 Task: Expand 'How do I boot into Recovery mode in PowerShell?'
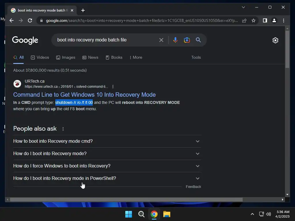coord(107,178)
